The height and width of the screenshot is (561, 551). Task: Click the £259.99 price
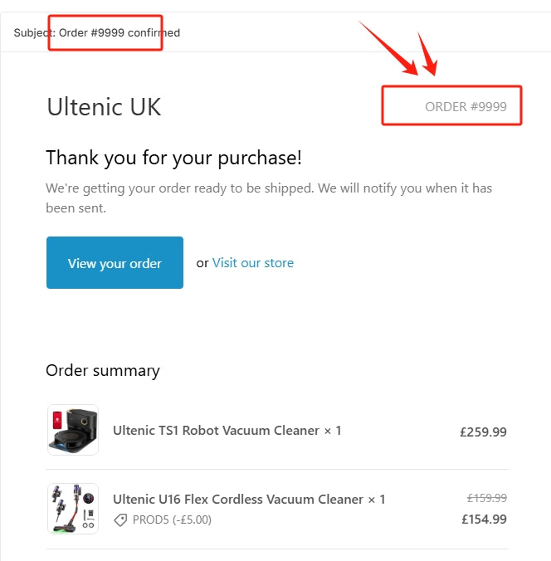[483, 432]
